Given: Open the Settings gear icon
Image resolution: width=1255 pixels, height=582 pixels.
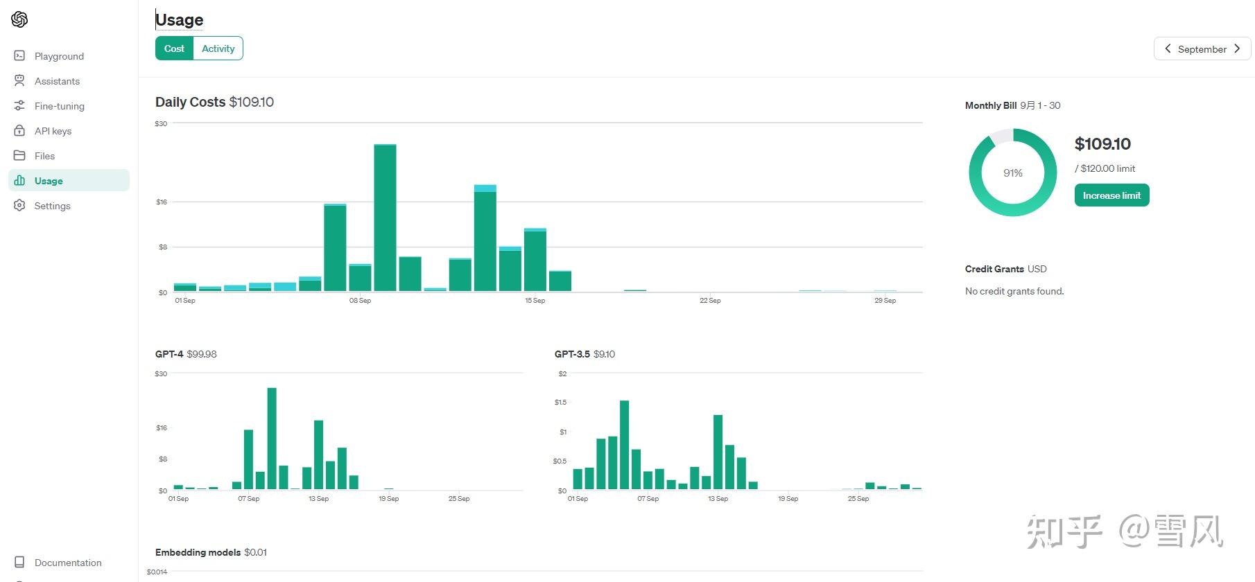Looking at the screenshot, I should tap(19, 205).
